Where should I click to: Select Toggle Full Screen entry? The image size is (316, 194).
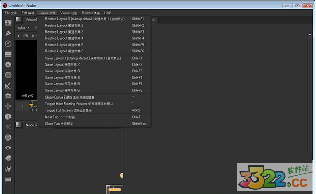94,110
